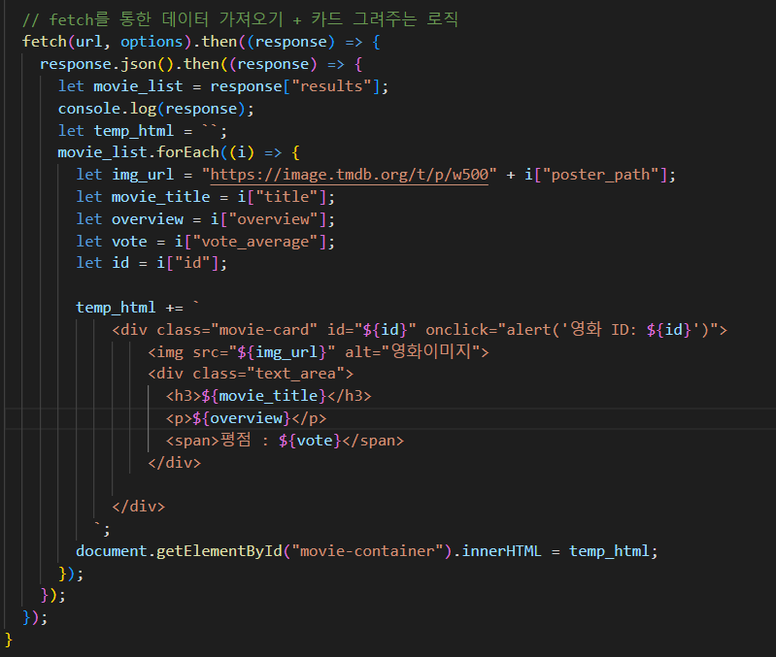Click the onclick alert attribute text
776x657 pixels.
[x=571, y=329]
